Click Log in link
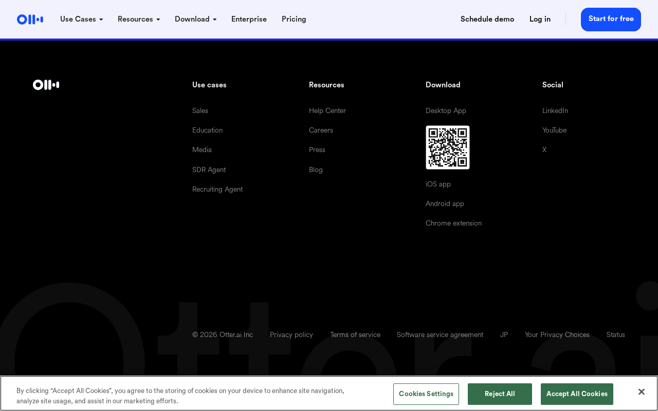This screenshot has width=658, height=411. click(540, 20)
